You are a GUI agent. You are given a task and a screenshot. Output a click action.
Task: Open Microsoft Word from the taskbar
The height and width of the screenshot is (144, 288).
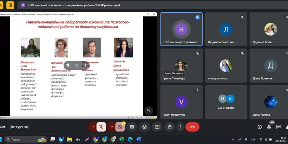pyautogui.click(x=139, y=139)
